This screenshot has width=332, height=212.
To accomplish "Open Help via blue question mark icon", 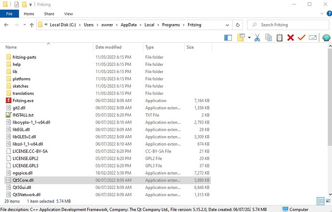I will coord(329,13).
